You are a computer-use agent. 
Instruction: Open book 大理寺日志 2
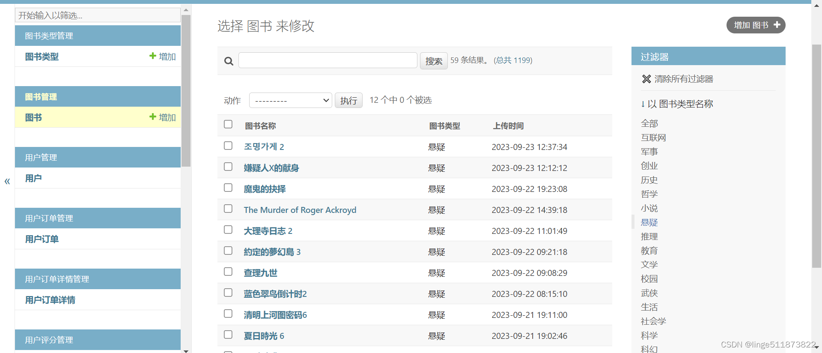coord(268,231)
